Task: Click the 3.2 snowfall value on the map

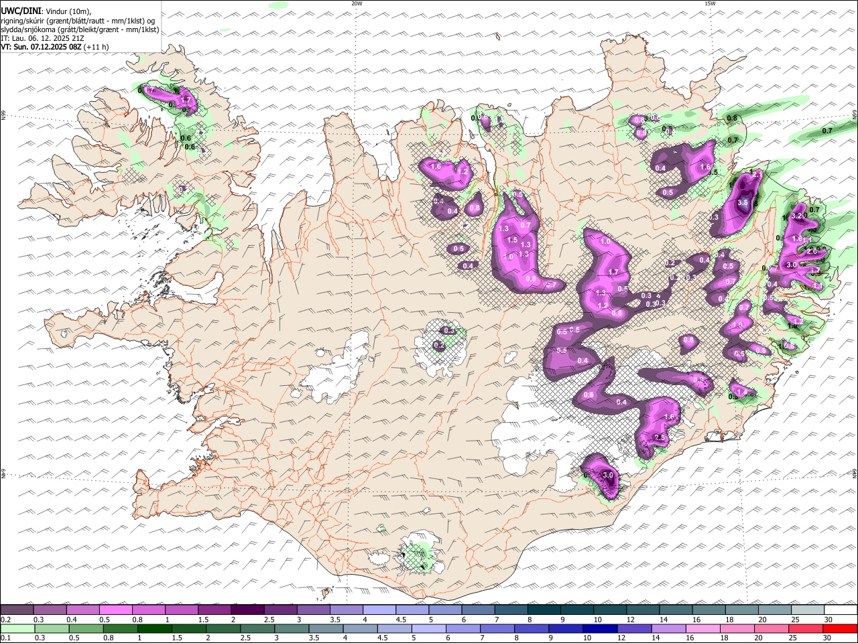Action: pyautogui.click(x=796, y=216)
